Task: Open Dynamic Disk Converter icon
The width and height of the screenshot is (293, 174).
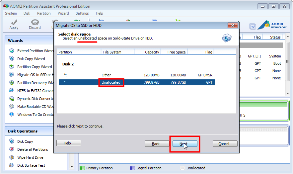Action: pos(12,99)
